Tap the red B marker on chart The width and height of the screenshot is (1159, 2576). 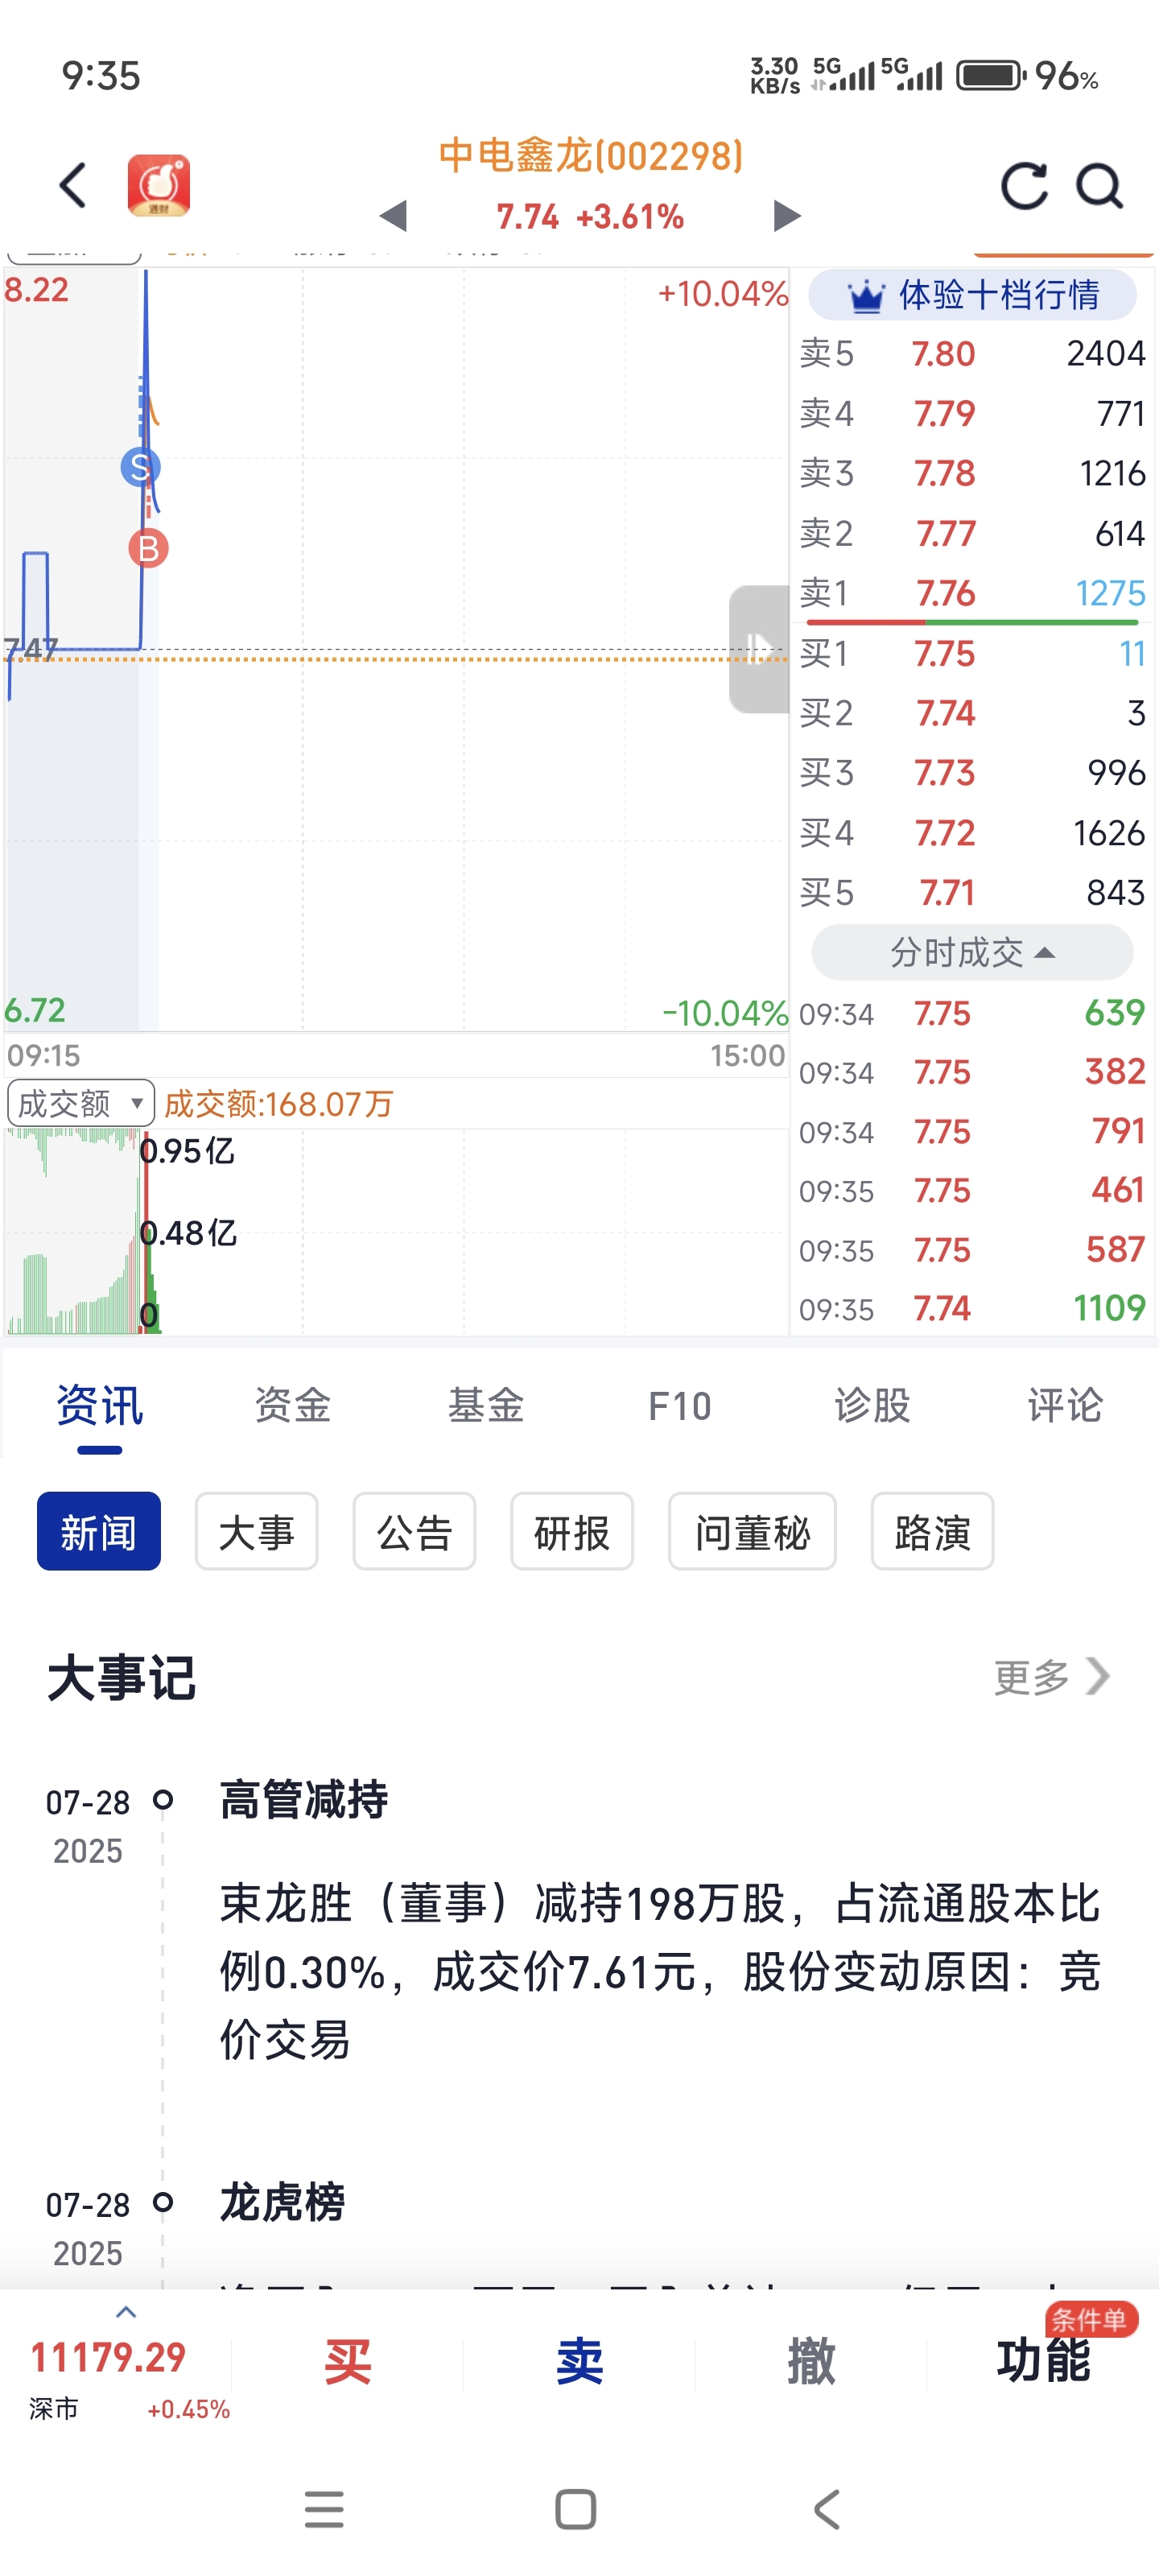(x=148, y=548)
